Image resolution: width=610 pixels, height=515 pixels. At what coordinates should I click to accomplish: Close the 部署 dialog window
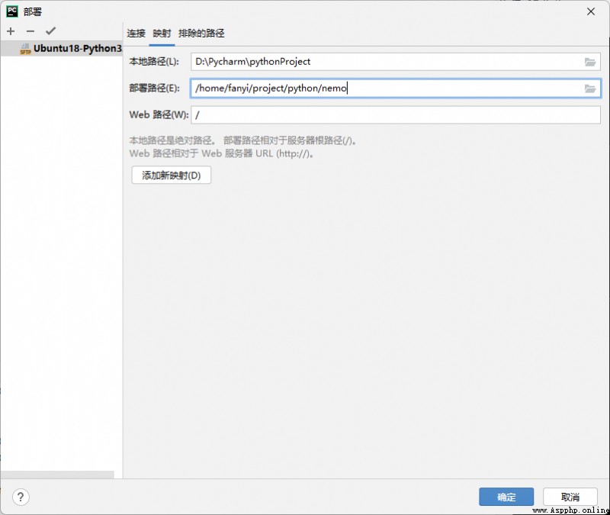coord(590,11)
